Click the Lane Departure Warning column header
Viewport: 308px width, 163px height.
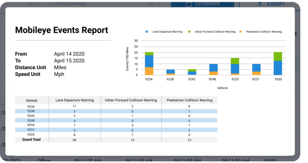click(x=75, y=100)
